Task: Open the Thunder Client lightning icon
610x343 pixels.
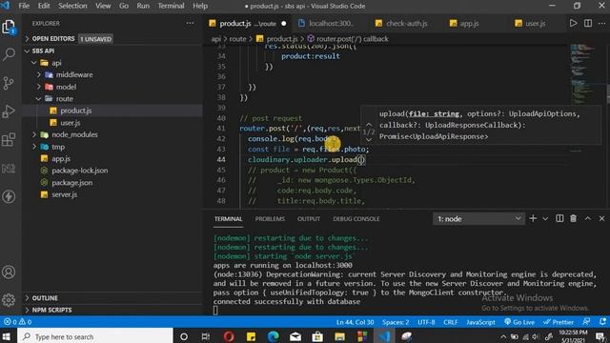Action: point(9,196)
